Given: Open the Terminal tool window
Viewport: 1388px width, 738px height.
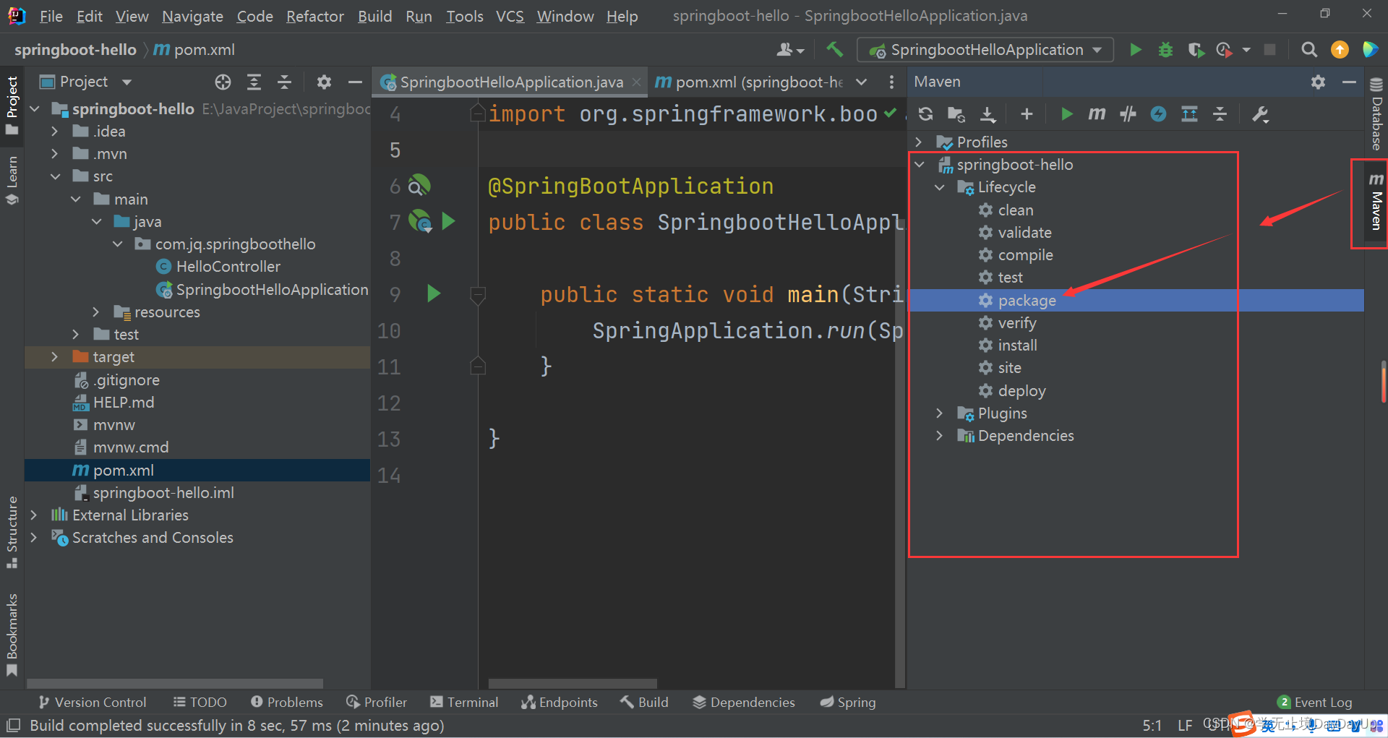Looking at the screenshot, I should (x=463, y=702).
